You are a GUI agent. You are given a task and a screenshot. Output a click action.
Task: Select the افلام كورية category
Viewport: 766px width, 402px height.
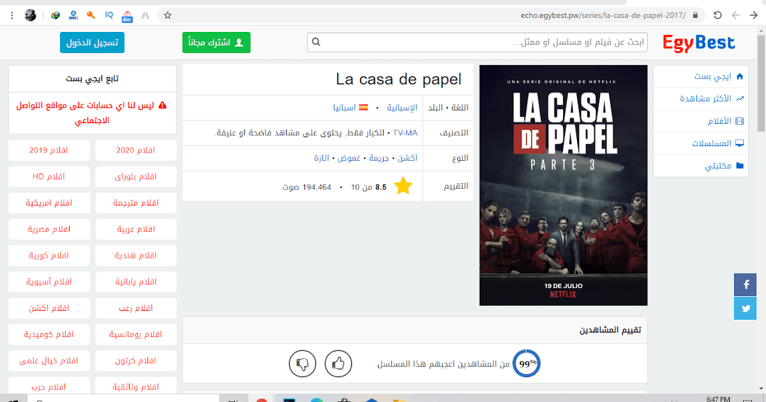49,256
